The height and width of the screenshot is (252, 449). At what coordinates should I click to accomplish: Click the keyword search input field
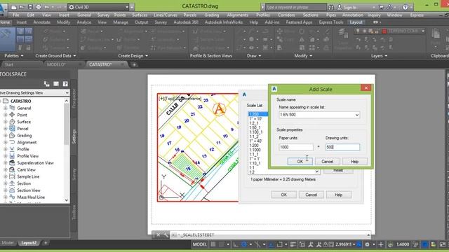coord(295,8)
